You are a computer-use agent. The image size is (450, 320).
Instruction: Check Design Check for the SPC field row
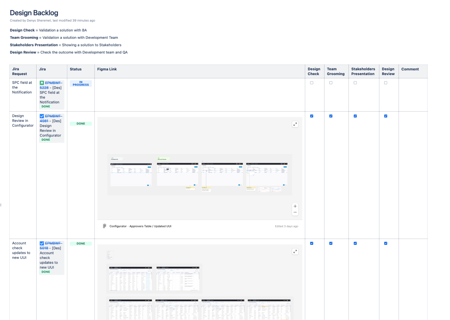tap(312, 82)
